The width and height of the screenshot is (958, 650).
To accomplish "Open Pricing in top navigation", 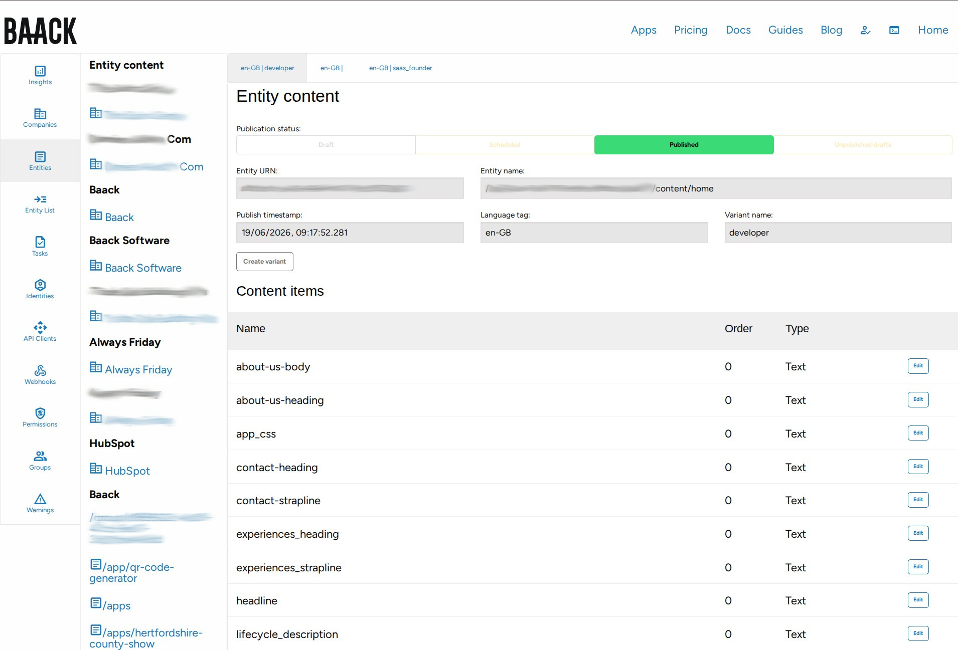I will (691, 30).
